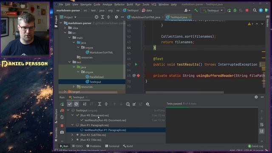
Task: Collapse the test folder
Action: (70, 62)
